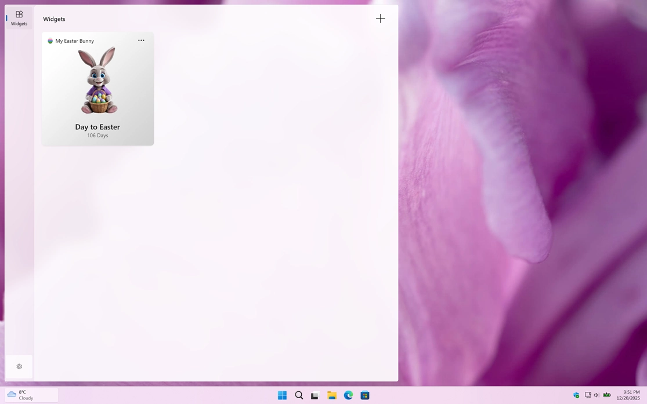Open Task View from the taskbar
This screenshot has width=647, height=404.
[x=315, y=395]
